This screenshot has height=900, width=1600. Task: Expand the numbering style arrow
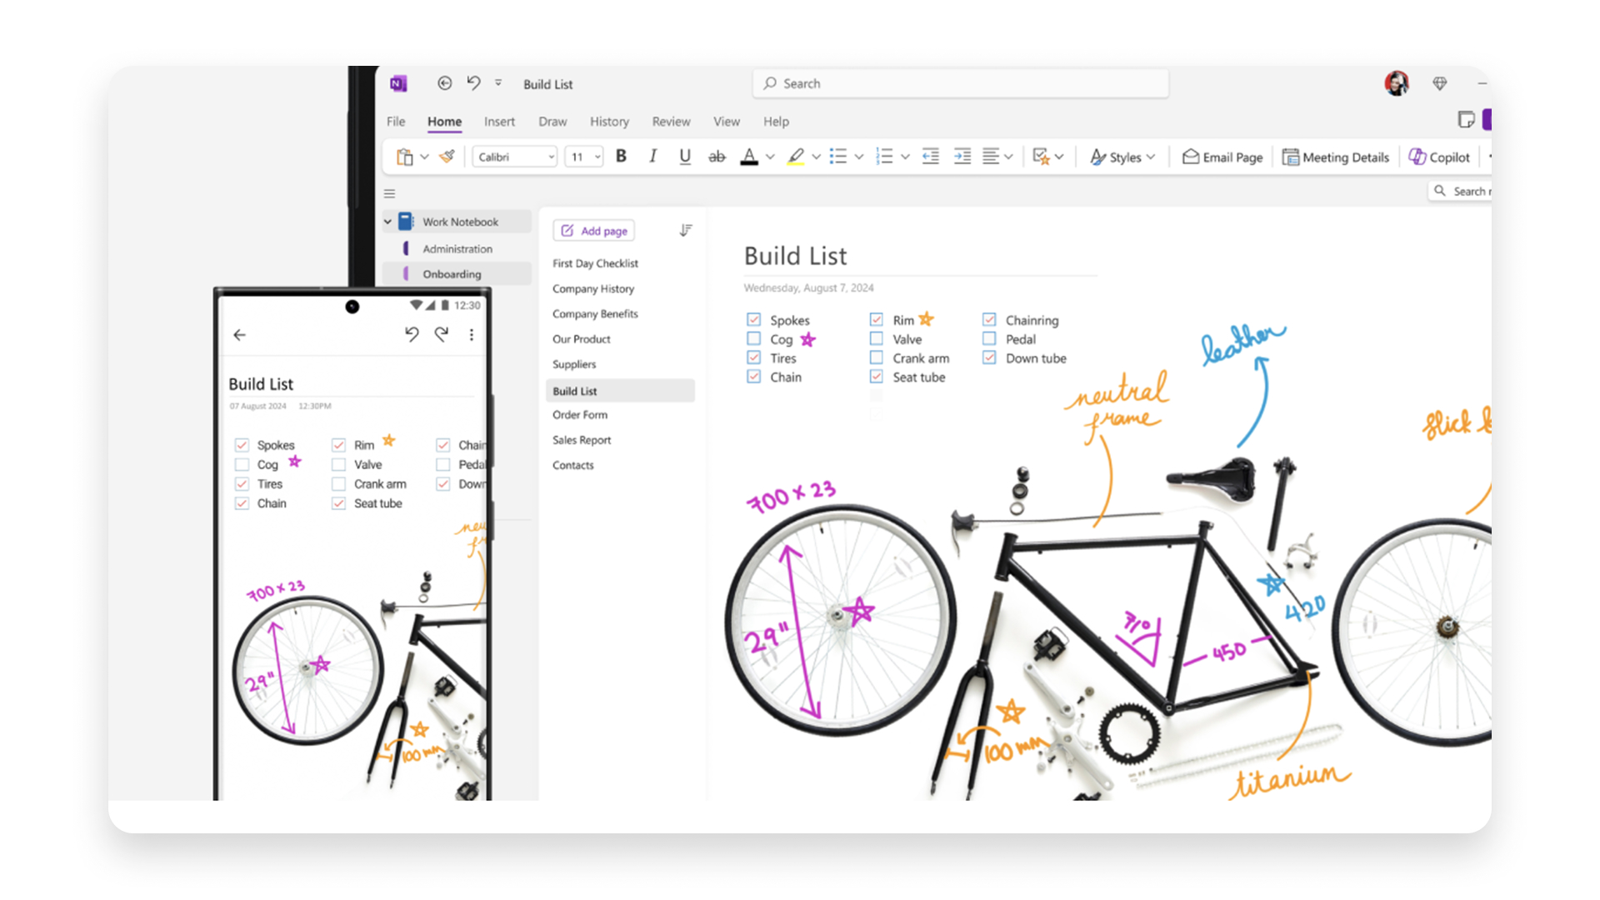(906, 157)
